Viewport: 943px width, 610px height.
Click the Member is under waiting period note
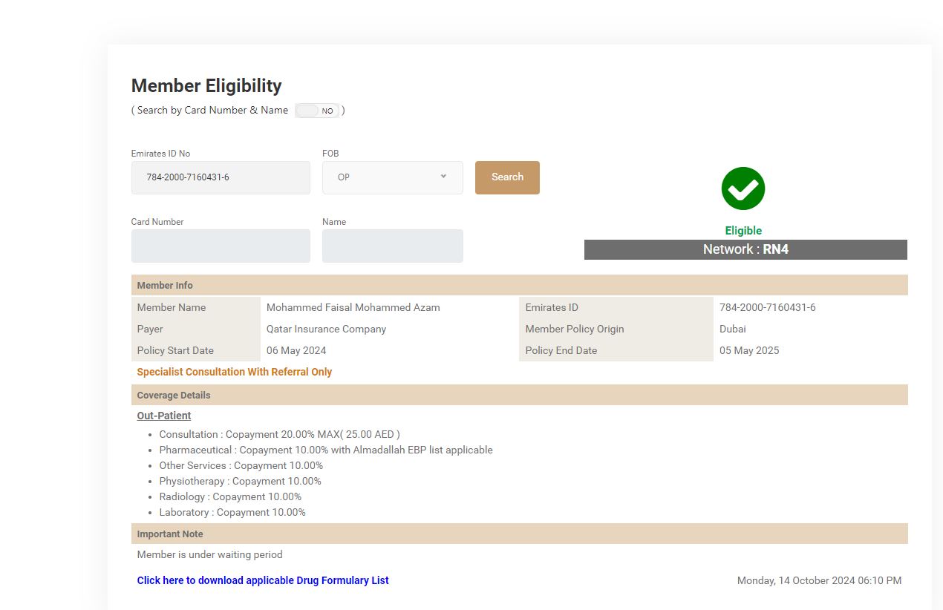tap(210, 554)
